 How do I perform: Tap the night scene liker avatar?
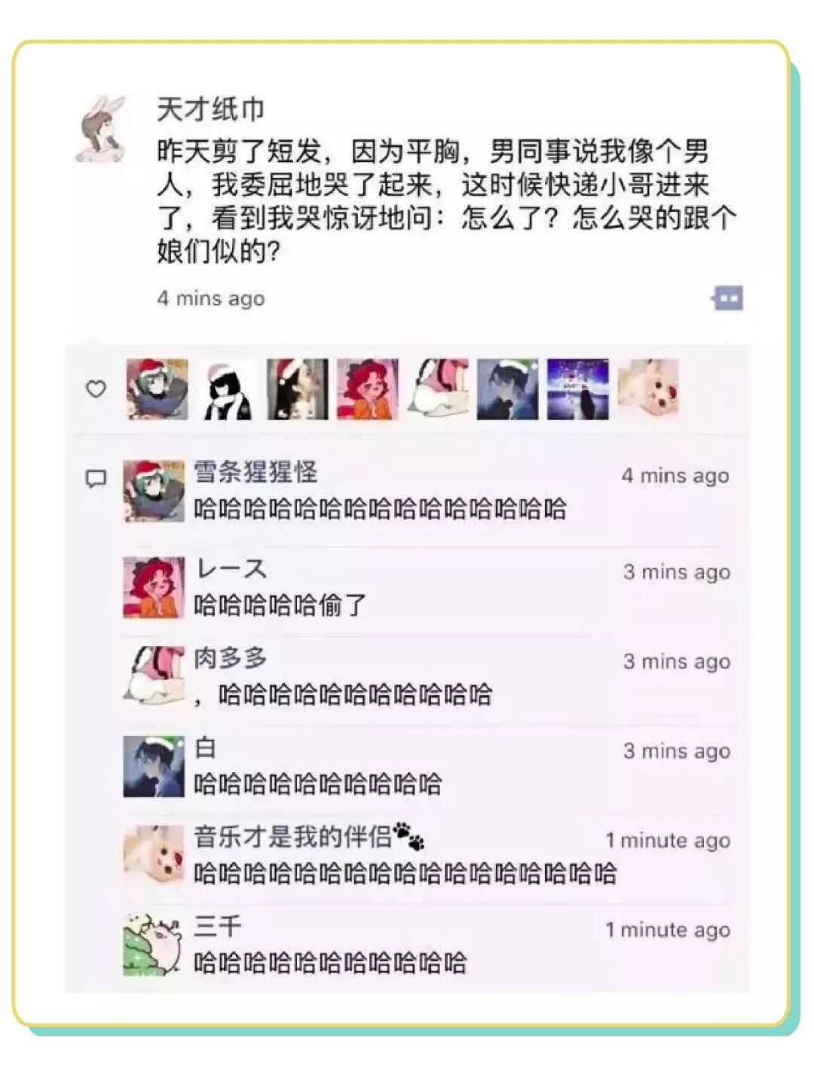point(577,389)
